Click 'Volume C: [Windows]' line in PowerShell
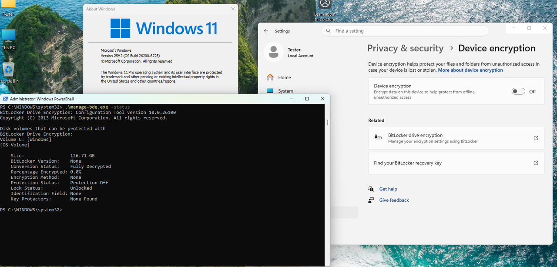This screenshot has width=557, height=267. click(26, 140)
